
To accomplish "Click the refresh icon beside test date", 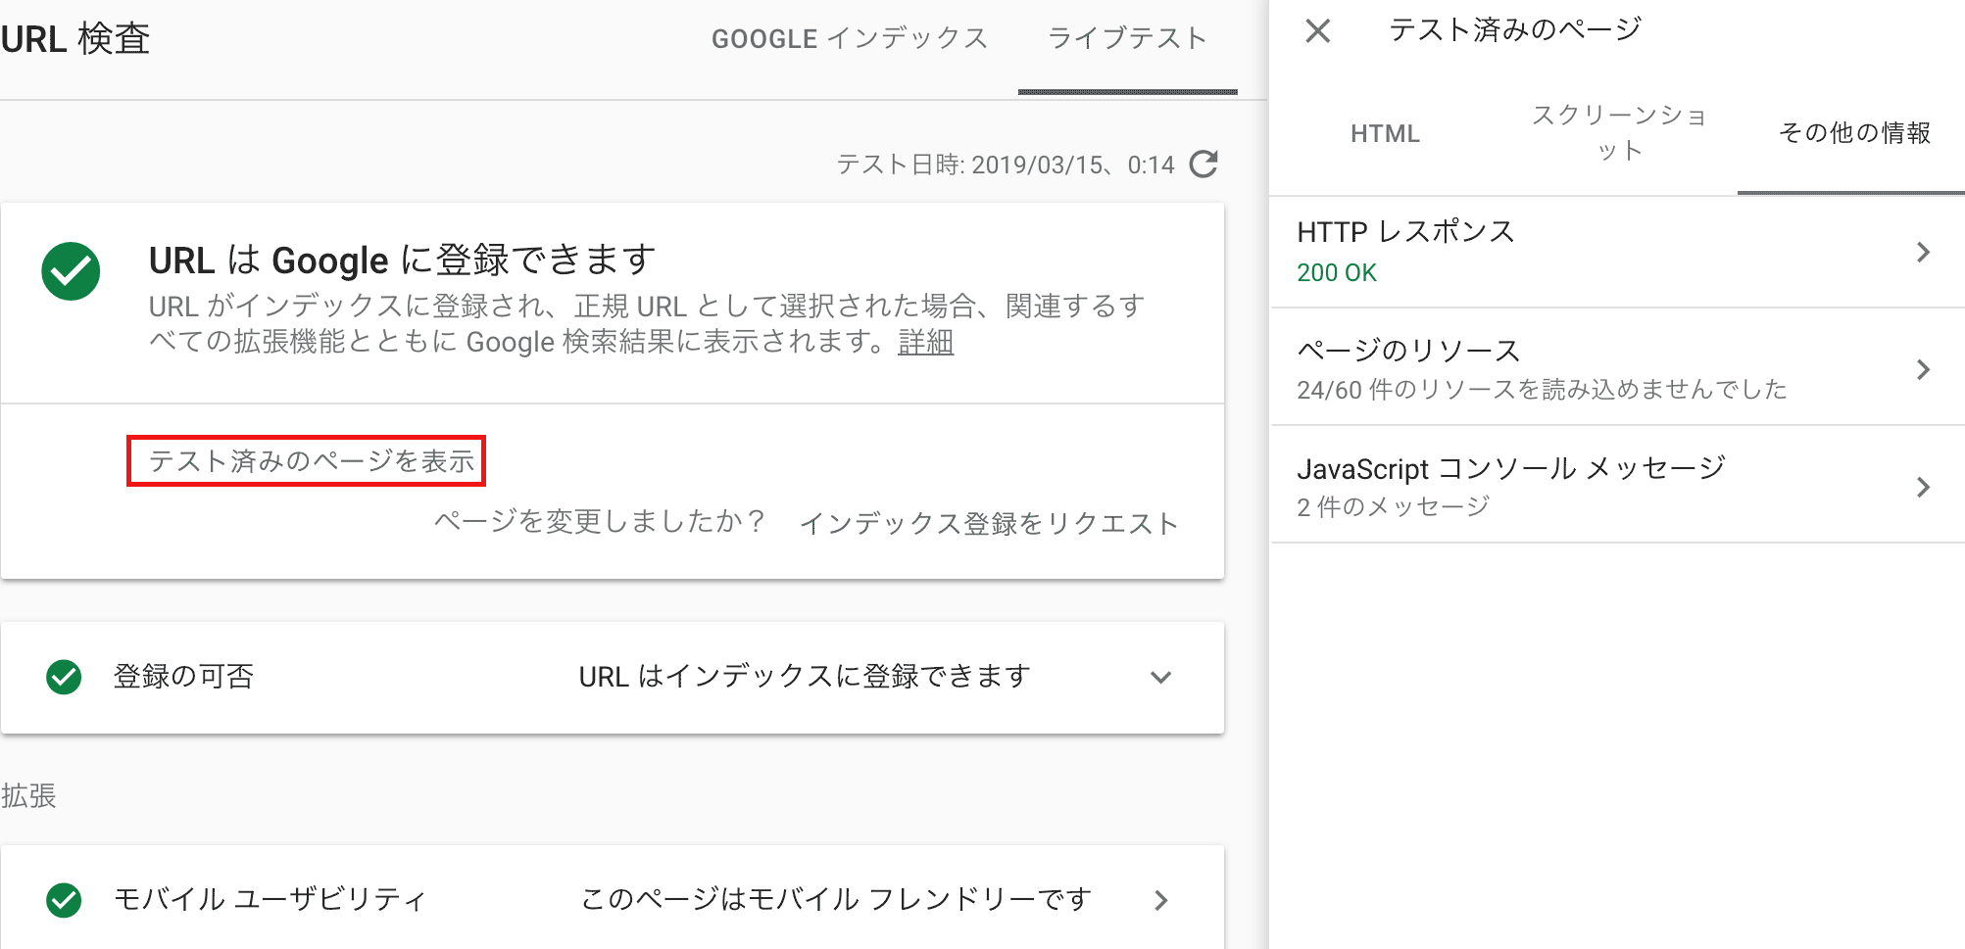I will point(1204,164).
